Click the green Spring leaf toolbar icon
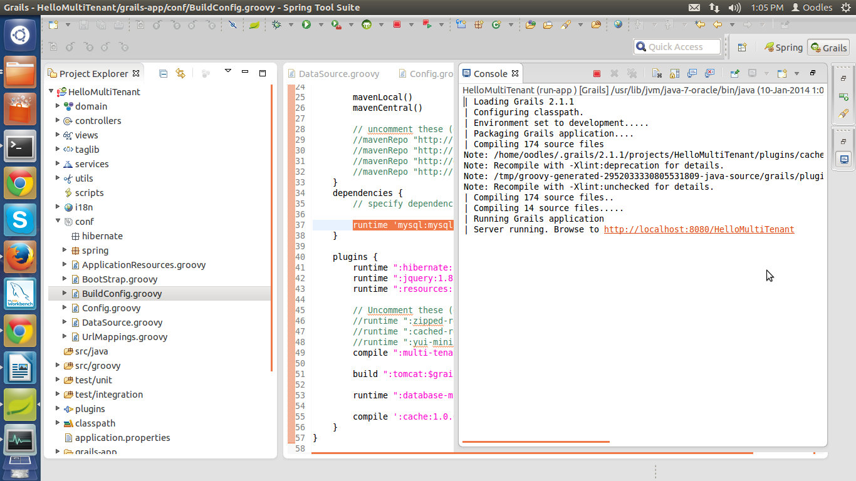The width and height of the screenshot is (856, 481). [x=254, y=24]
